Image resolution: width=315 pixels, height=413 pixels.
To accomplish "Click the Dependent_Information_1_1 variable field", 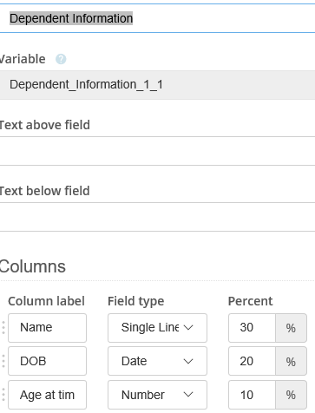I will [x=157, y=85].
